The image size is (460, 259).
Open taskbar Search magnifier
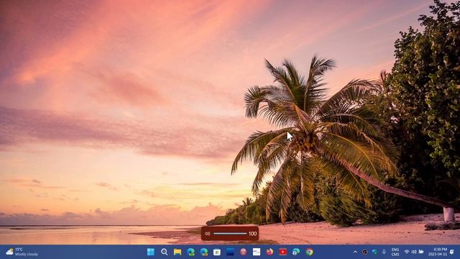[x=165, y=252]
